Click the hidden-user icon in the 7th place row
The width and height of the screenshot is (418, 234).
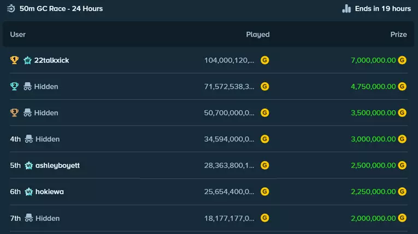29,218
